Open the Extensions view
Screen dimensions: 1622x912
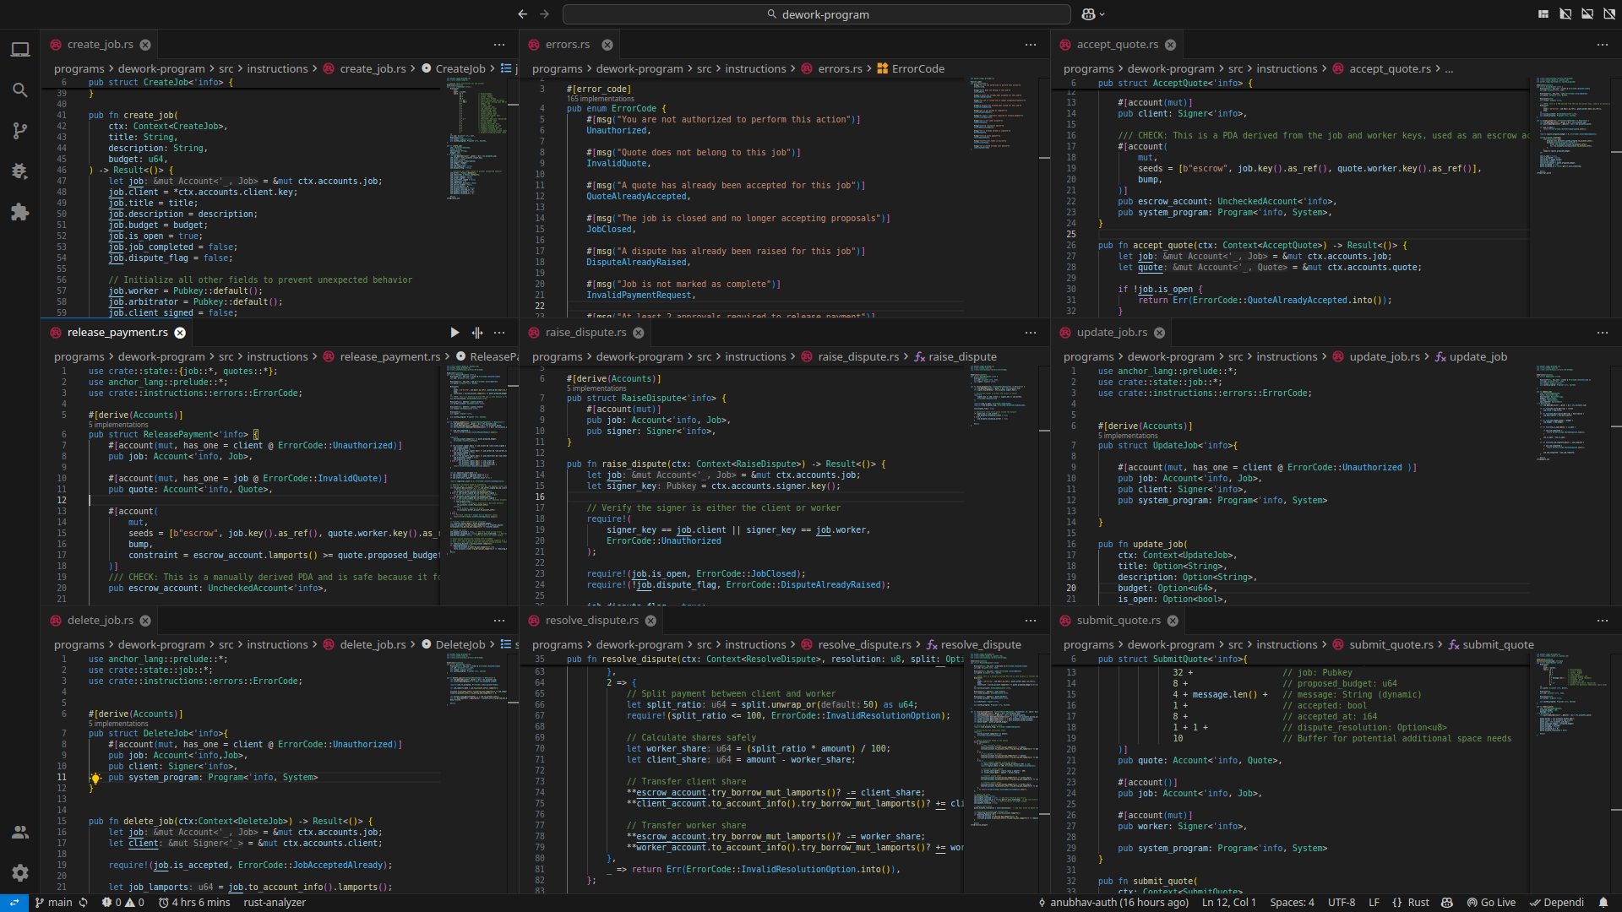click(x=20, y=212)
